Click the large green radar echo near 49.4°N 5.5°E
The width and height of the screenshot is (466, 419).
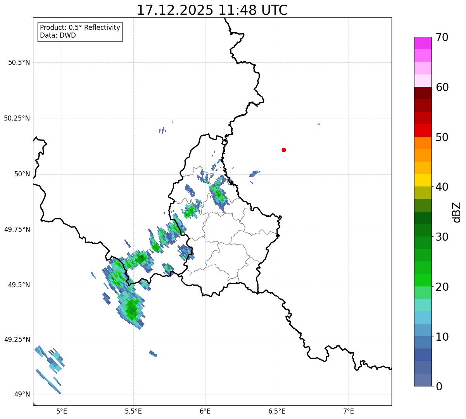(131, 308)
